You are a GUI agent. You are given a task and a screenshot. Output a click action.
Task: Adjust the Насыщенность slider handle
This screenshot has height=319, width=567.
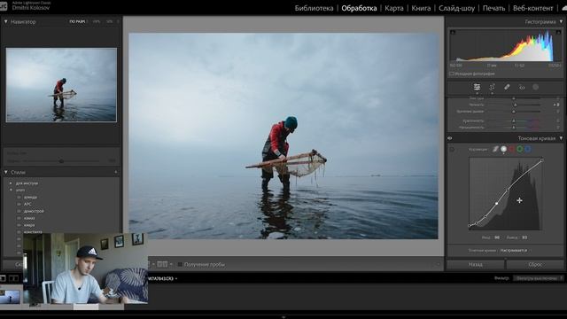(514, 128)
